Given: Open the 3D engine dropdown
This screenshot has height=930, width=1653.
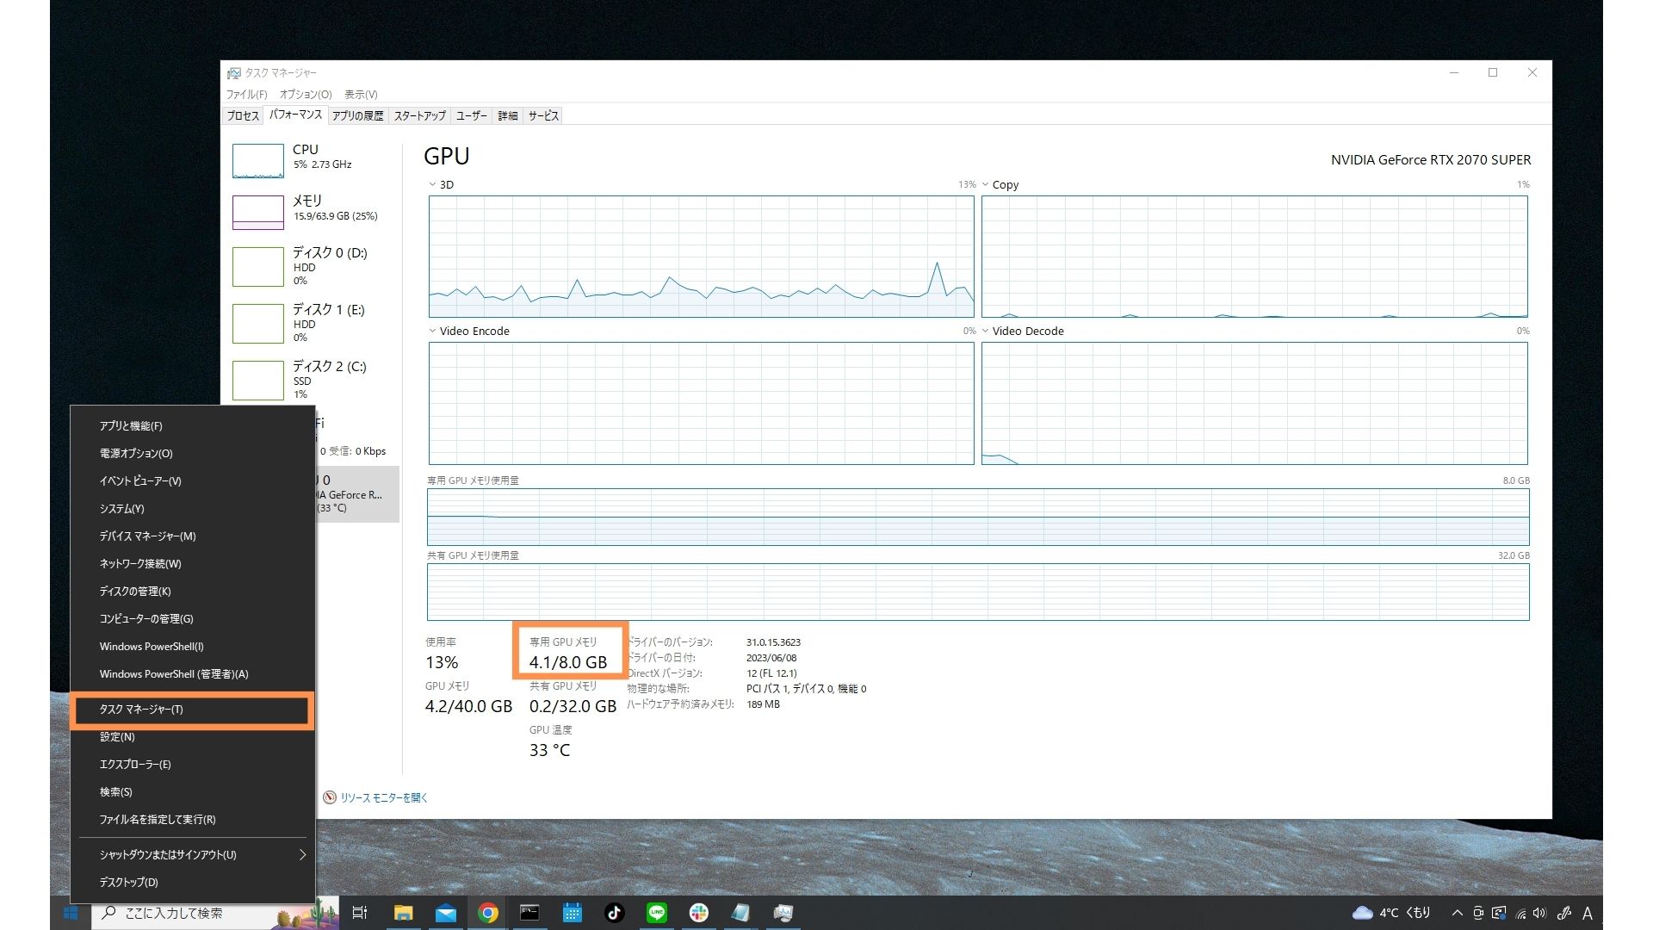Looking at the screenshot, I should tap(432, 184).
